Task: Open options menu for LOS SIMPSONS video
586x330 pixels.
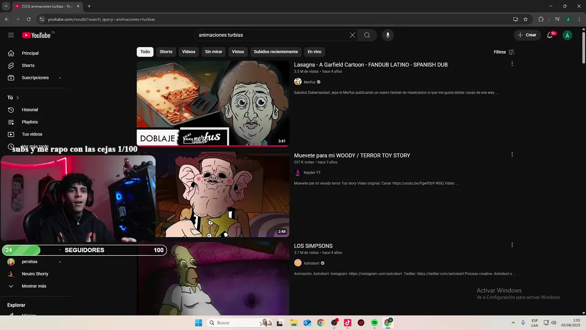Action: coord(512,245)
